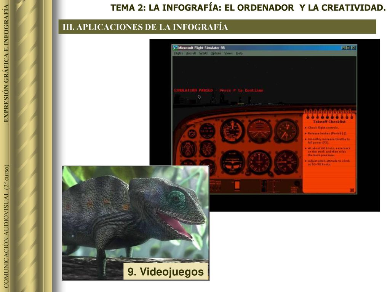Click the digital clock instrument

[207, 131]
